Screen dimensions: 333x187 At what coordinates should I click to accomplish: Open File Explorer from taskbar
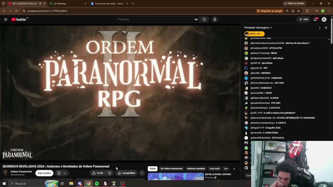(x=71, y=184)
